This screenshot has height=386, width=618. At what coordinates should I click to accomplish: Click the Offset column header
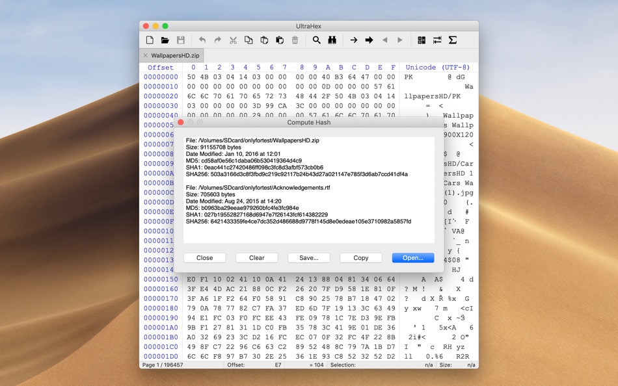click(x=161, y=68)
